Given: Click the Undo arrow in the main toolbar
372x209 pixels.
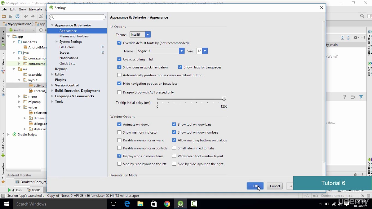Looking at the screenshot, I should coord(26,17).
